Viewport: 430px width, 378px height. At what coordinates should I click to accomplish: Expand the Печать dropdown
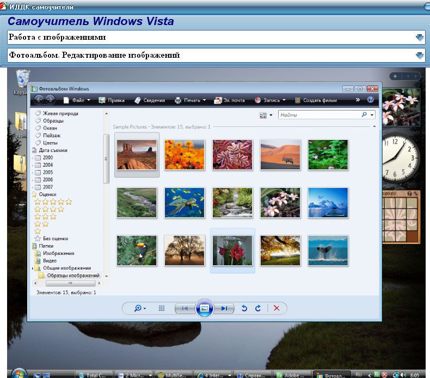pyautogui.click(x=191, y=100)
